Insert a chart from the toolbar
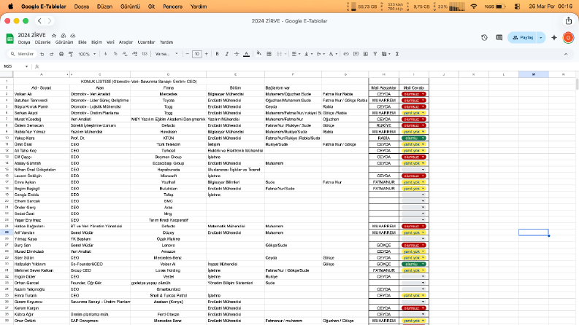Image resolution: width=579 pixels, height=325 pixels. coord(366,54)
